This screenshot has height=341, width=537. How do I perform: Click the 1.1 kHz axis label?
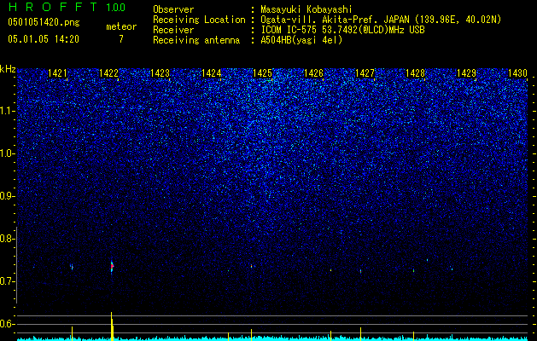(8, 111)
